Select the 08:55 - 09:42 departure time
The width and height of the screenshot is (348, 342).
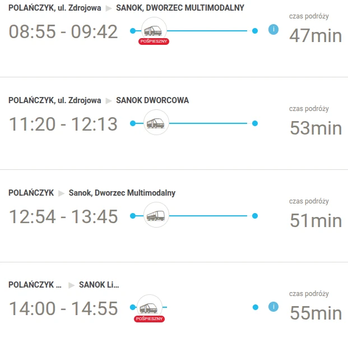63,32
